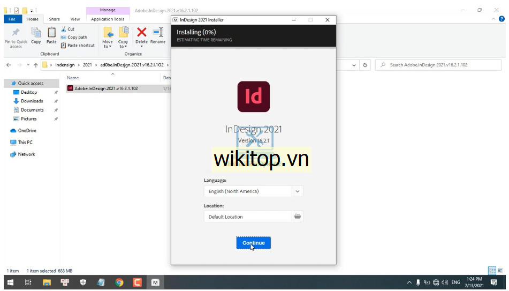Switch to the View ribbon tab
This screenshot has width=509, height=291.
coord(75,19)
